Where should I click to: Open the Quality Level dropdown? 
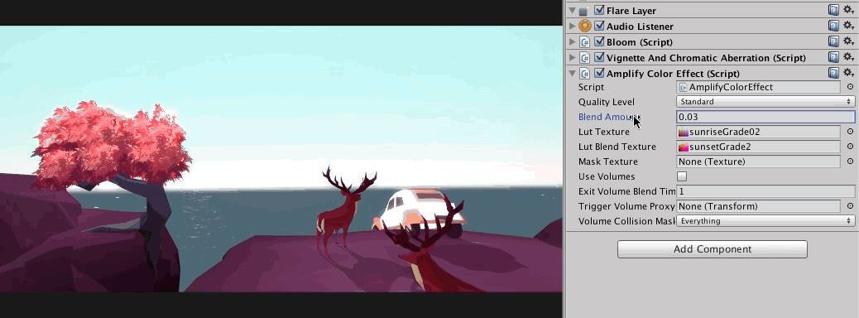(765, 101)
